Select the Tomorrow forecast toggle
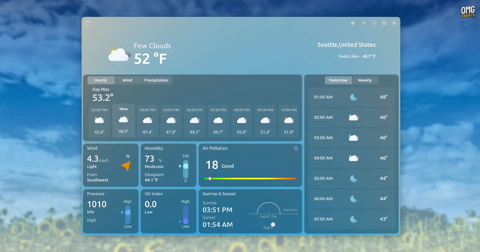This screenshot has width=480, height=252. coord(338,80)
